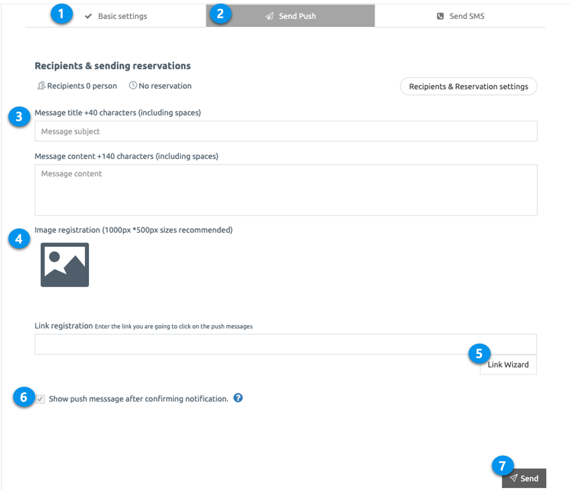Click the clock icon next to No reservation
This screenshot has width=570, height=490.
point(133,86)
